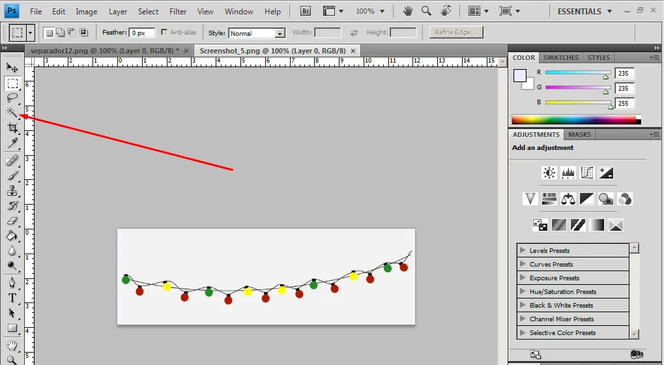Select the Path Selection tool

pyautogui.click(x=12, y=313)
